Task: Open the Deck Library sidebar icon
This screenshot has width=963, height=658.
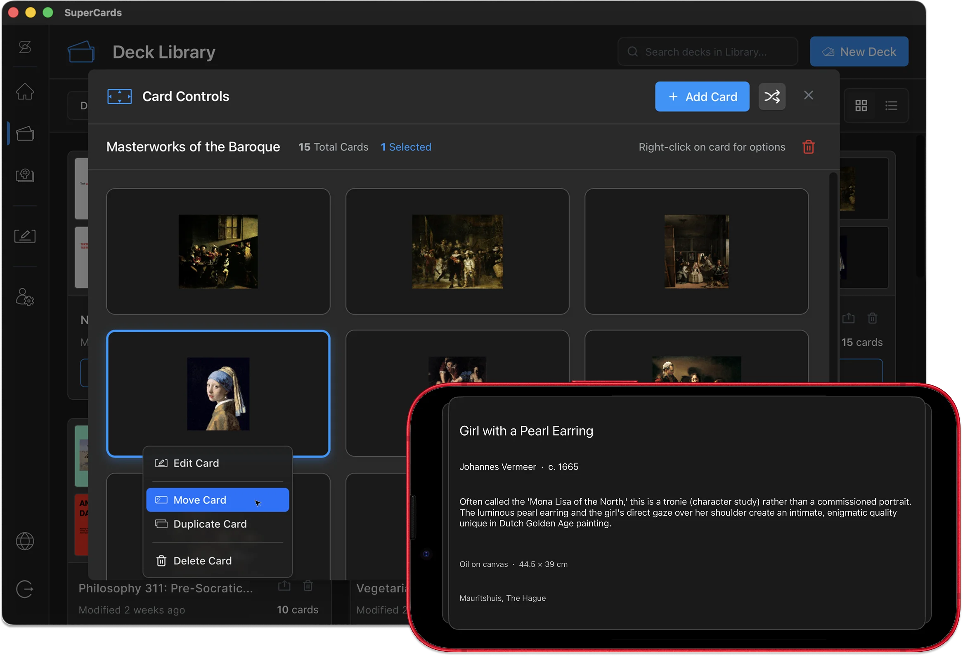Action: [25, 134]
